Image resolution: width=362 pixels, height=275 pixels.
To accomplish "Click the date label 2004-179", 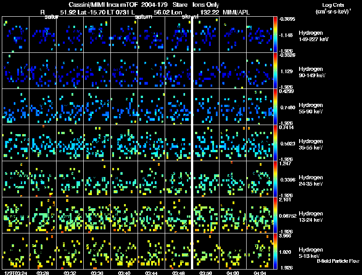I will coord(154,5).
